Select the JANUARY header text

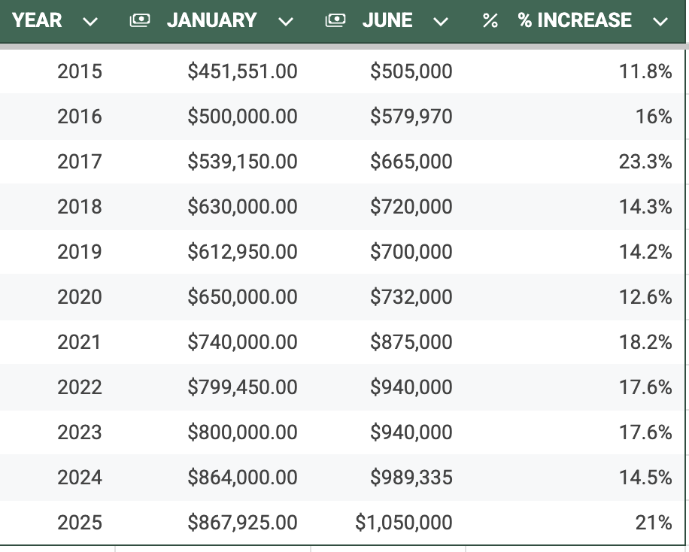[211, 20]
